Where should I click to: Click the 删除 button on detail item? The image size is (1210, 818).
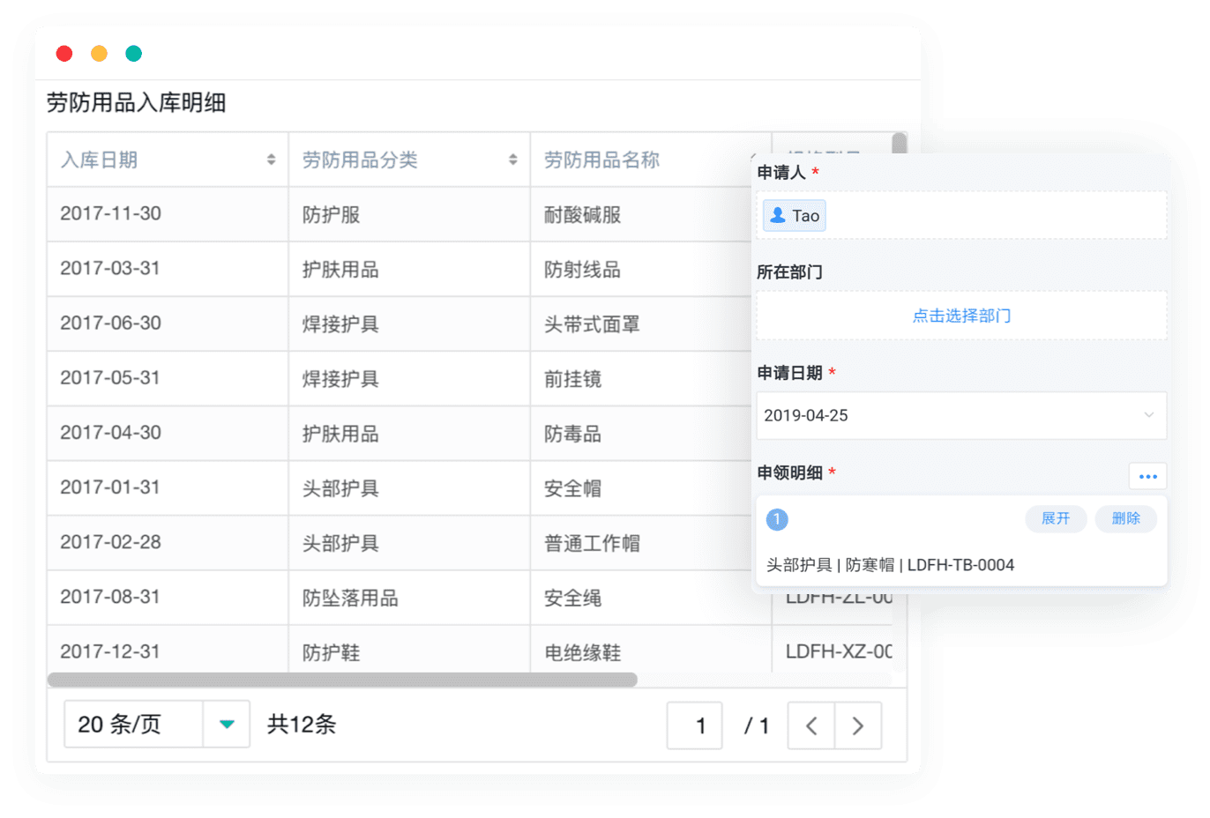point(1125,518)
